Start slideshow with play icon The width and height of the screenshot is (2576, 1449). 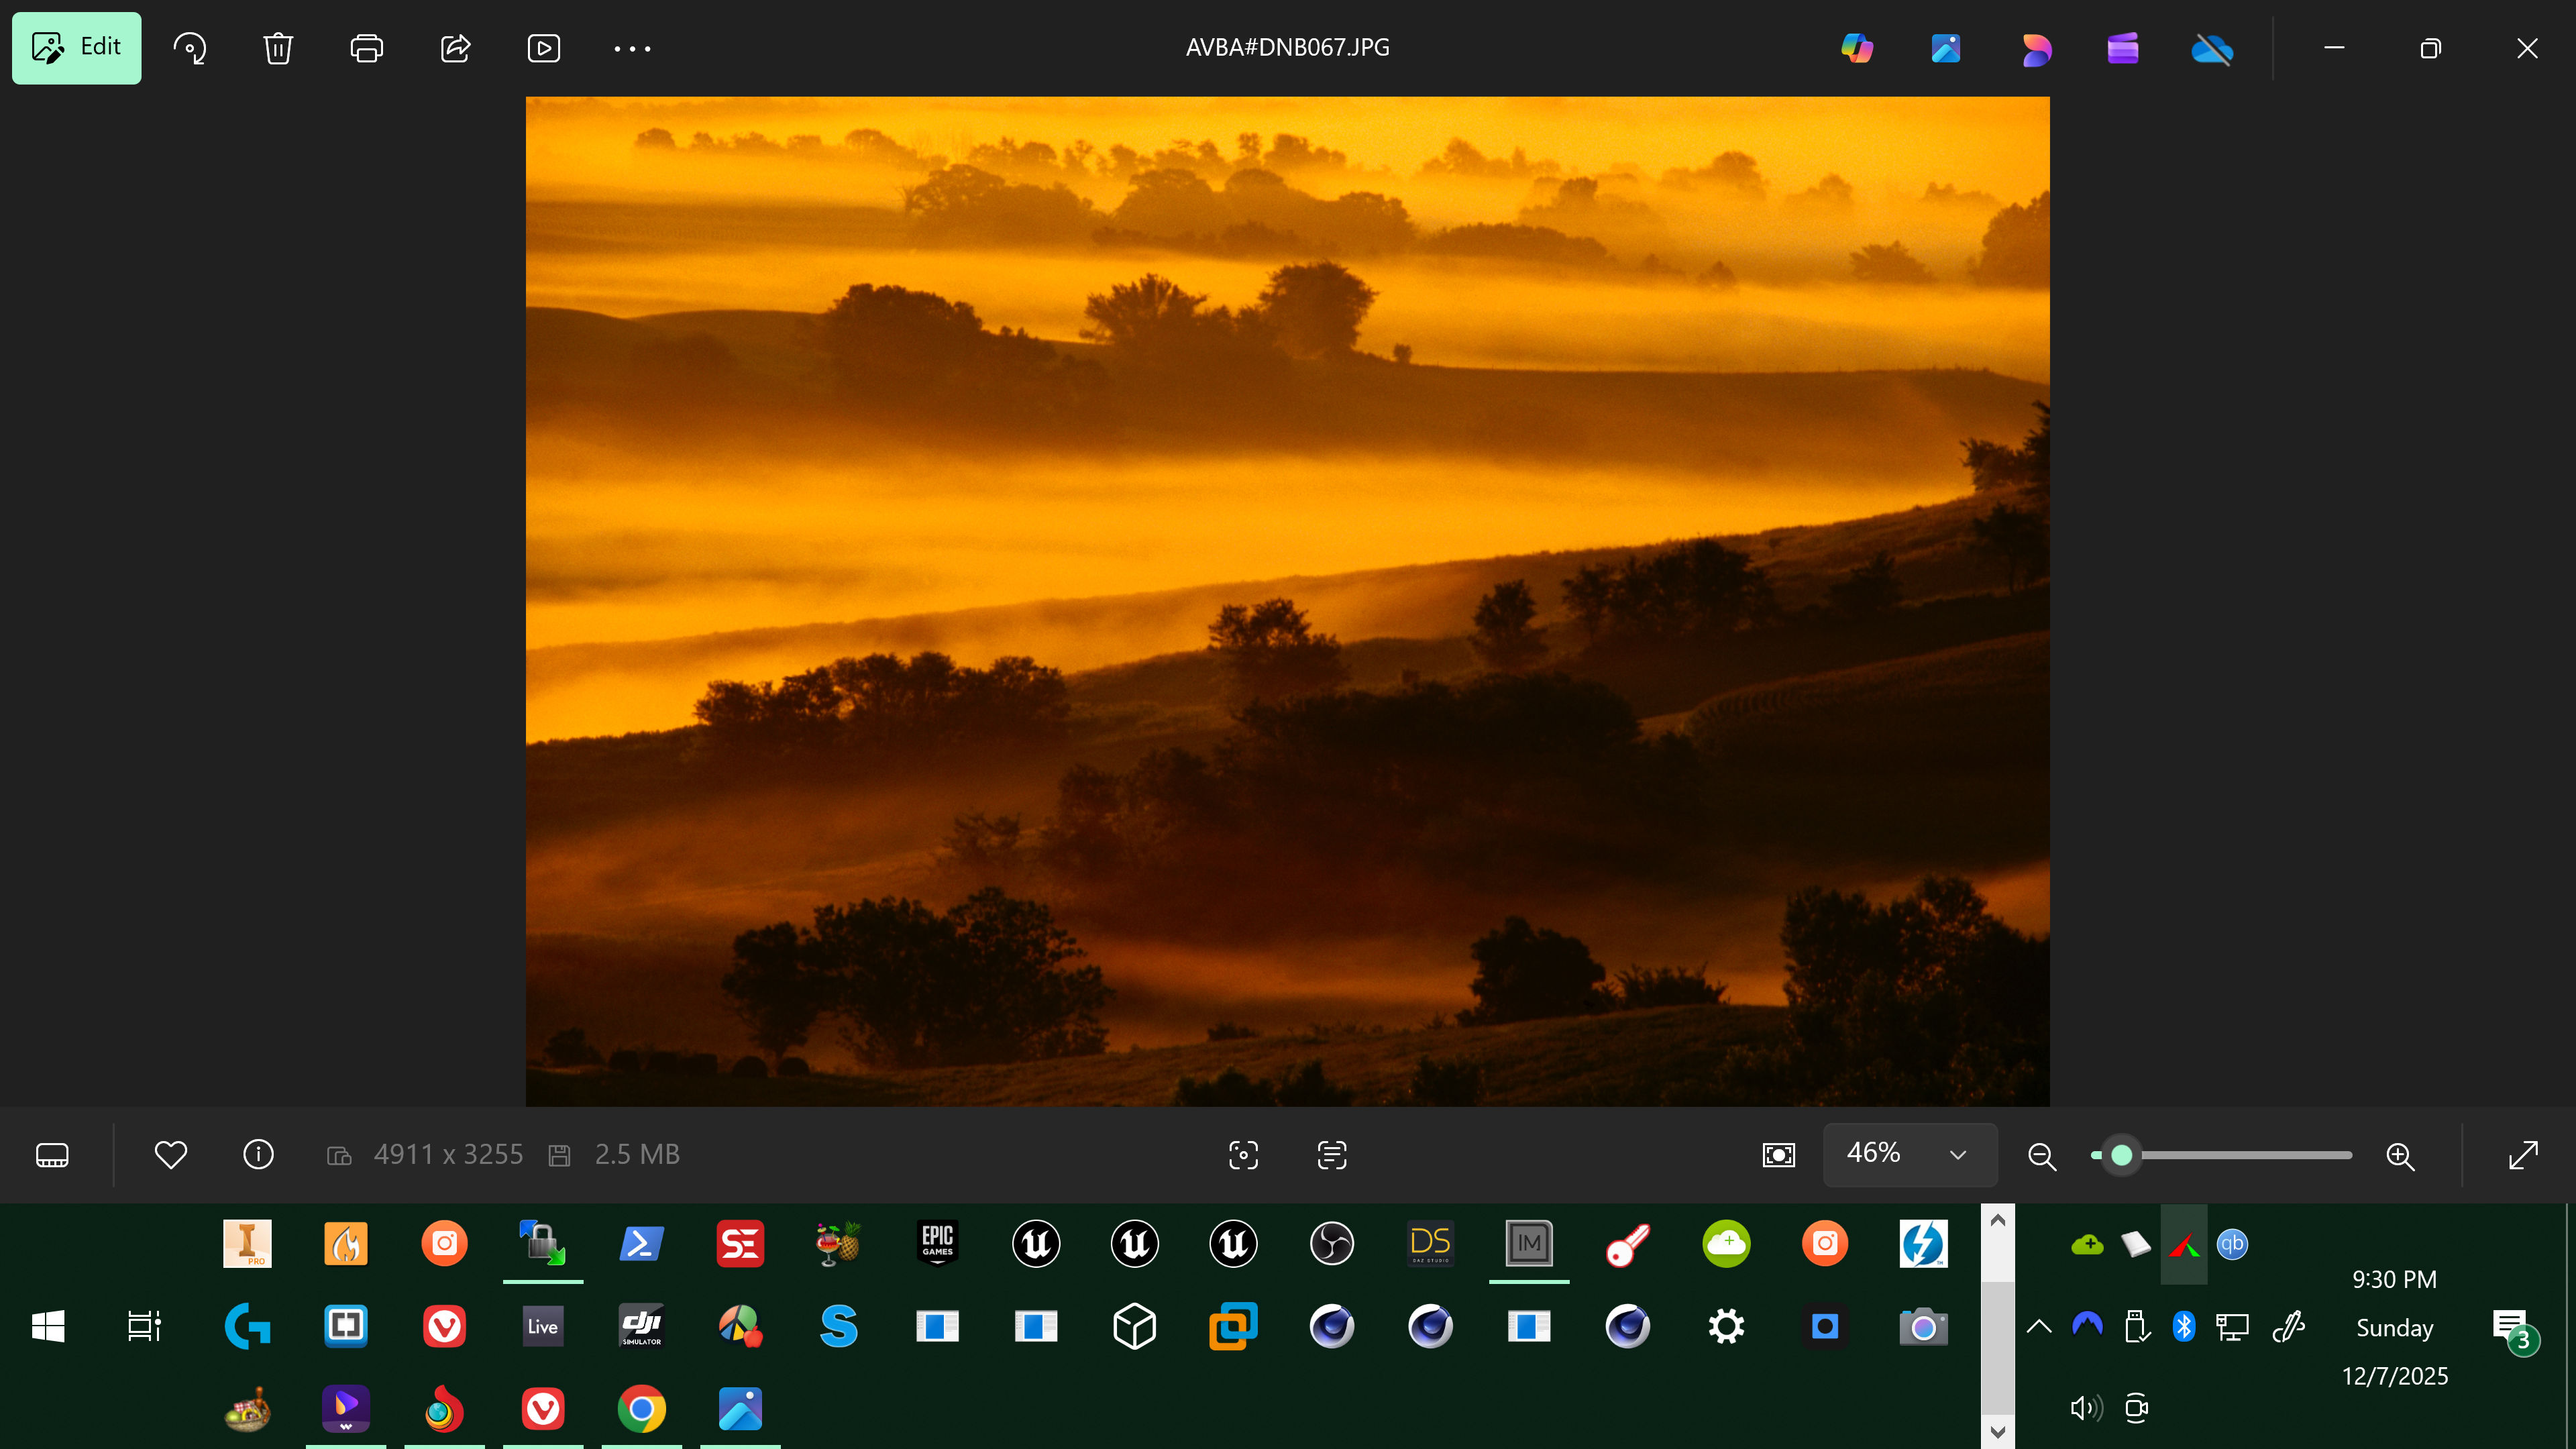[x=543, y=48]
